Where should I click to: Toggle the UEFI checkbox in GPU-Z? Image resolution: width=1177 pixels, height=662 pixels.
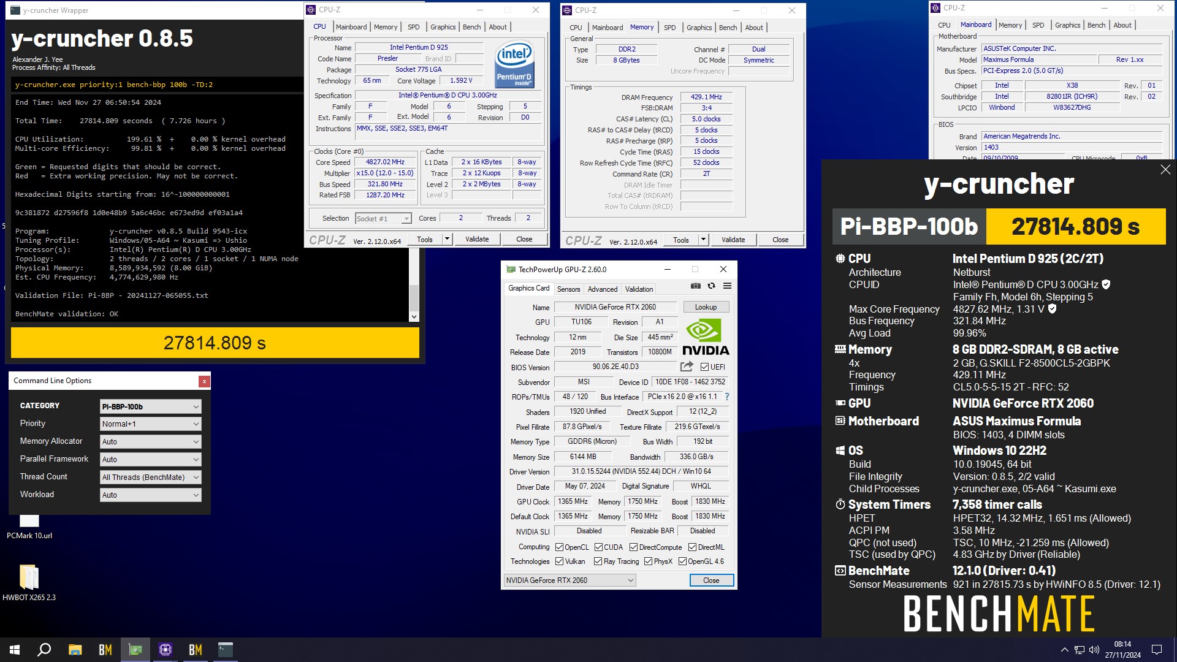point(704,367)
